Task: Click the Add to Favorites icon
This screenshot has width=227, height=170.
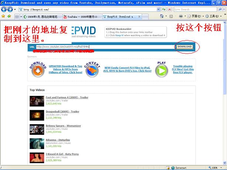Action: (x=9, y=16)
